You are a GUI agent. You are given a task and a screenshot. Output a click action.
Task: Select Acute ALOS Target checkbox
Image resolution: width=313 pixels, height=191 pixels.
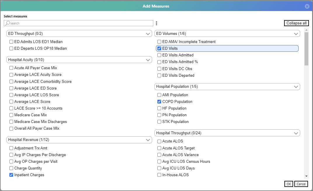(x=159, y=148)
